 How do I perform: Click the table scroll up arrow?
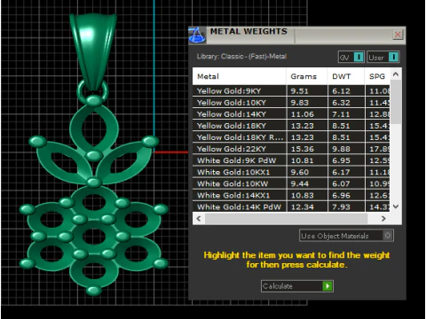(396, 74)
